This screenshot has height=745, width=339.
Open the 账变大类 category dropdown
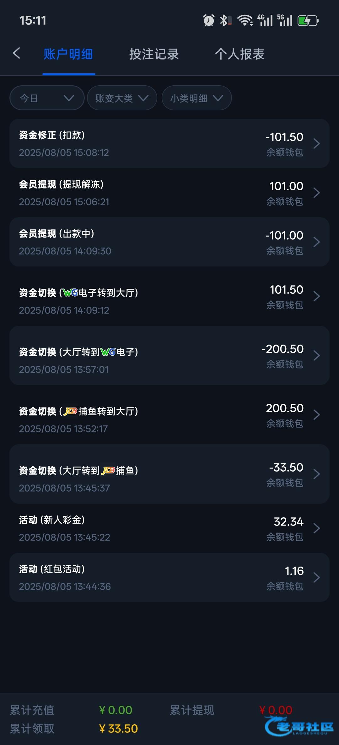click(122, 98)
